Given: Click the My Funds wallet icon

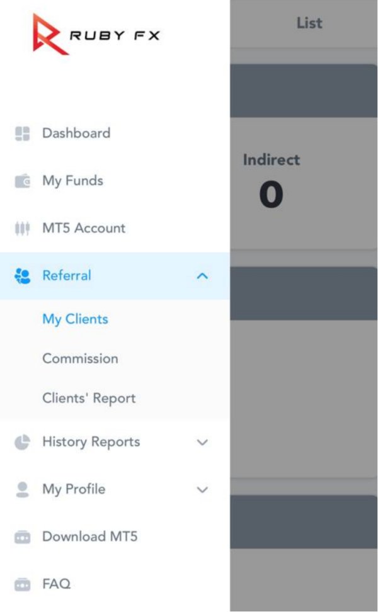Looking at the screenshot, I should point(23,181).
